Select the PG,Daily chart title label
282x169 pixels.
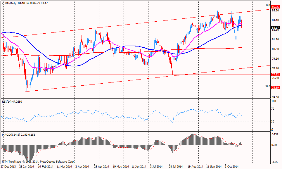(11, 3)
